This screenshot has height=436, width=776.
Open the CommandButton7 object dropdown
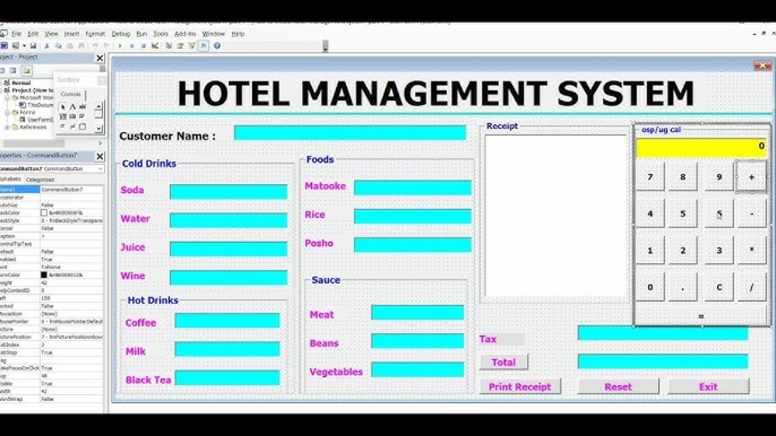pyautogui.click(x=100, y=168)
